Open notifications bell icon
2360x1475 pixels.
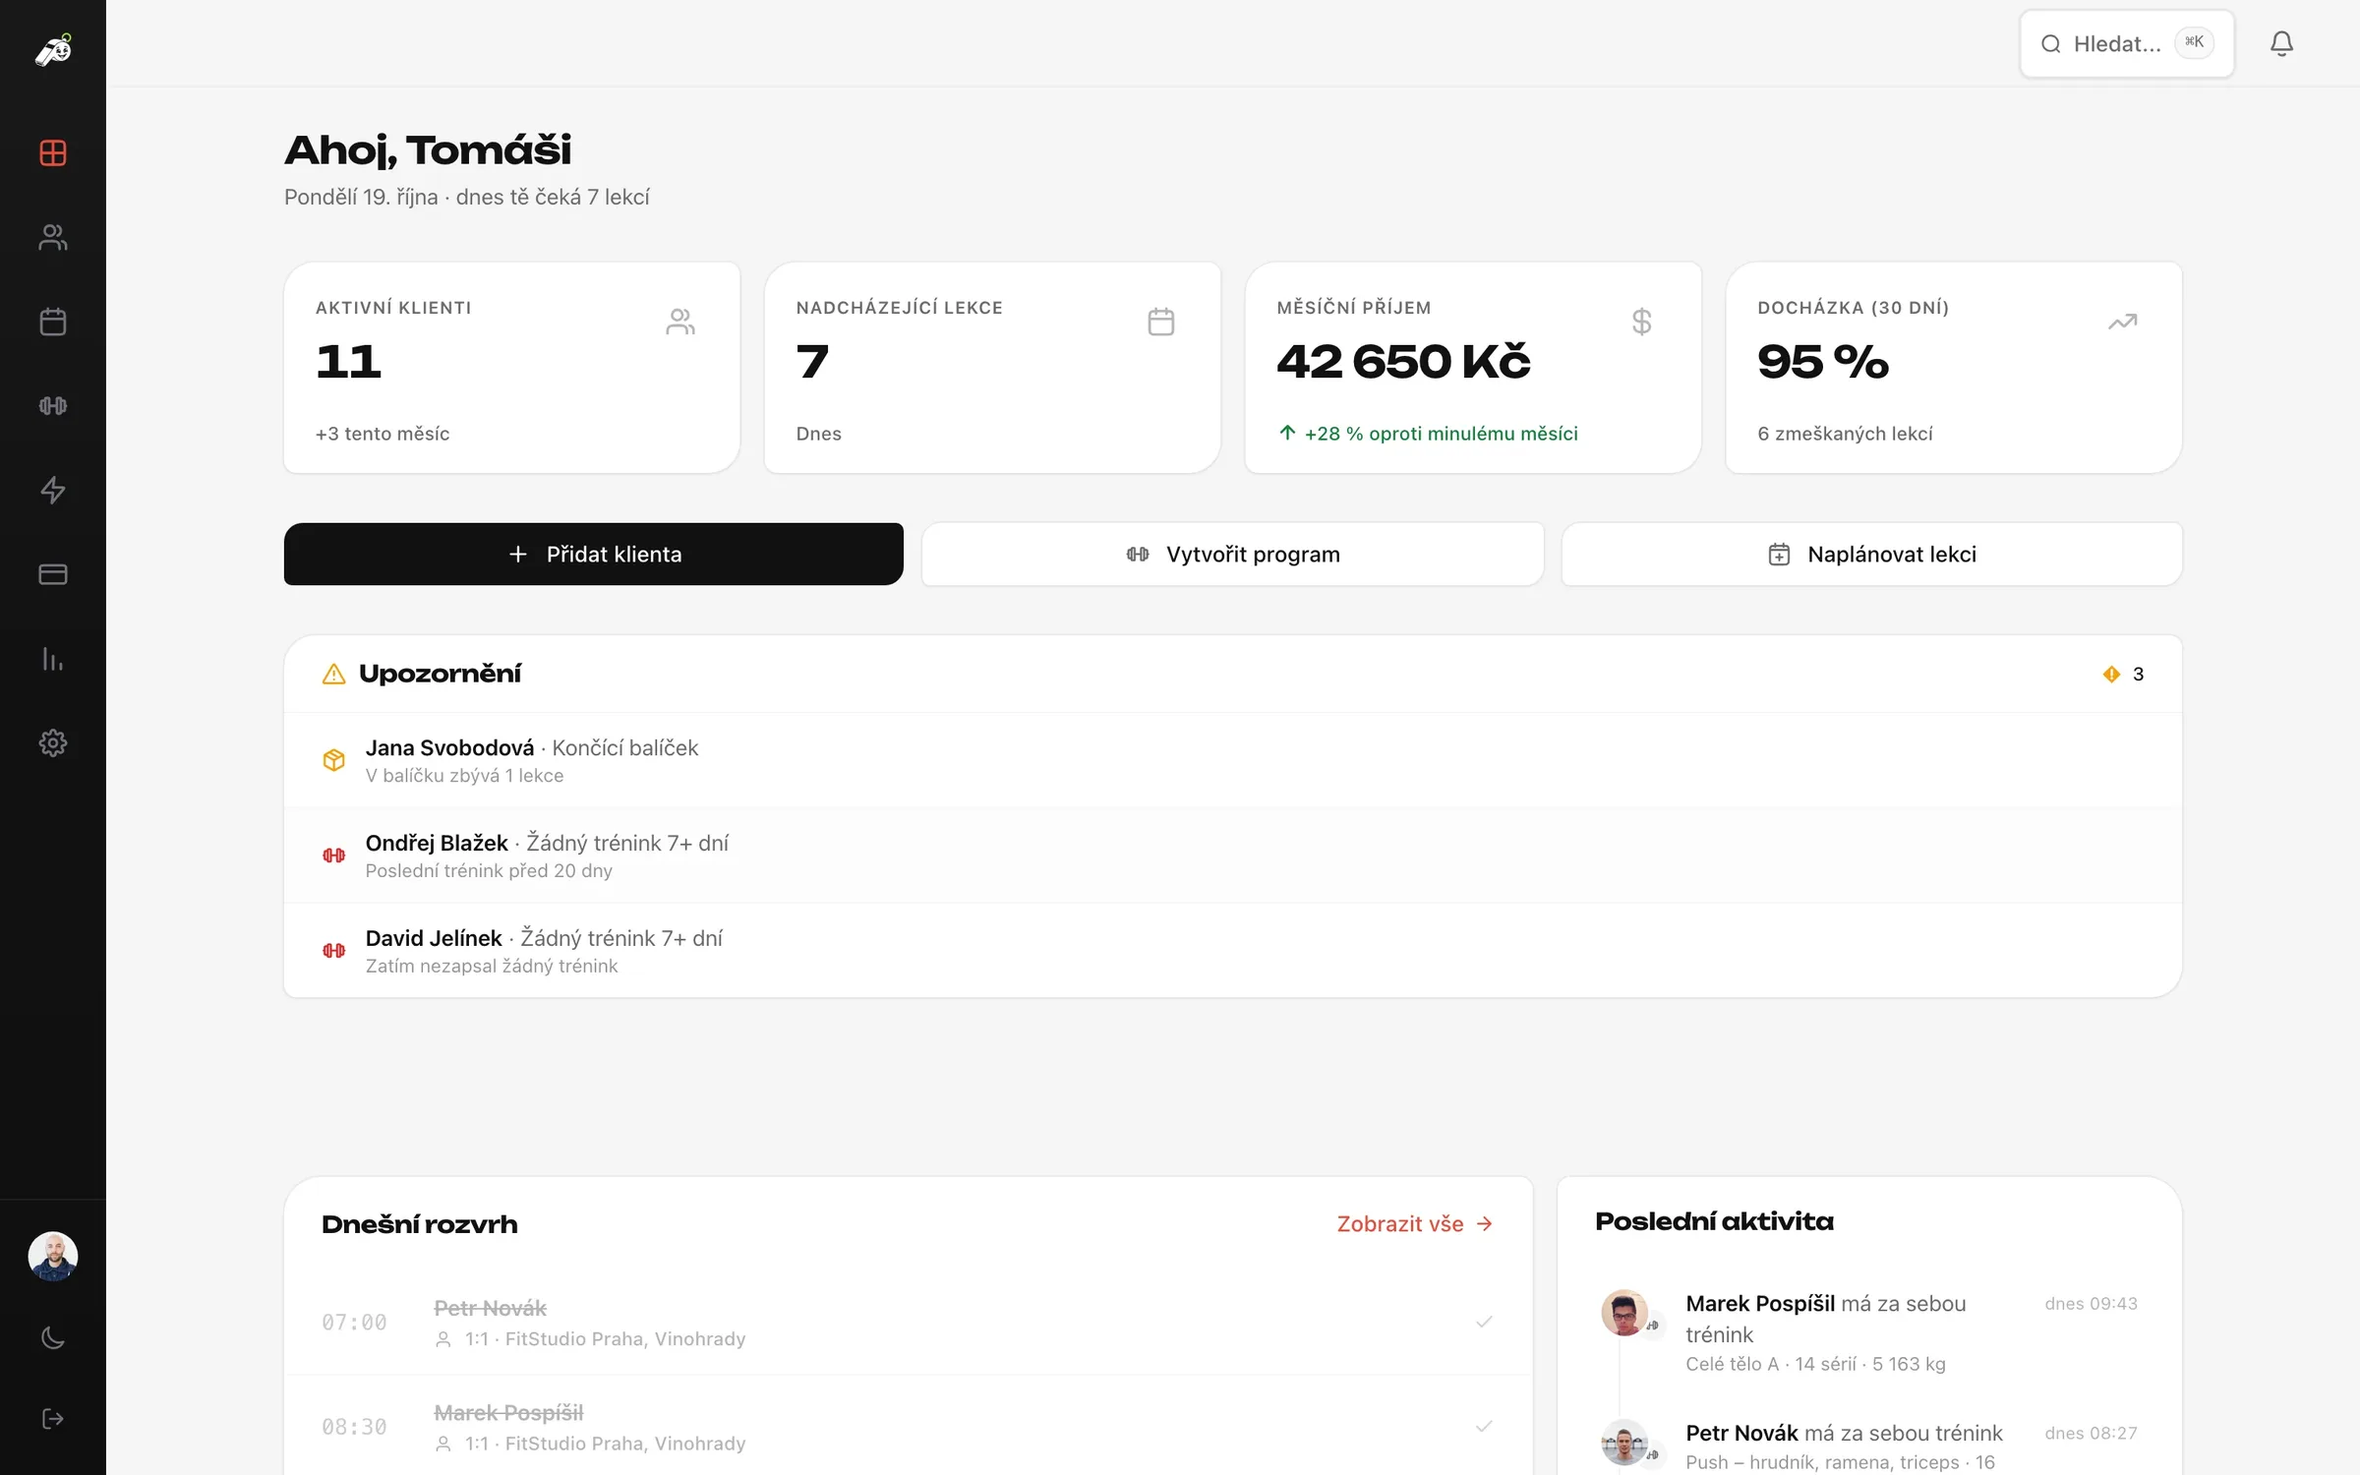tap(2281, 43)
